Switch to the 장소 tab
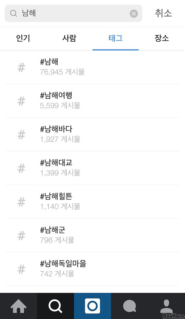 (162, 38)
